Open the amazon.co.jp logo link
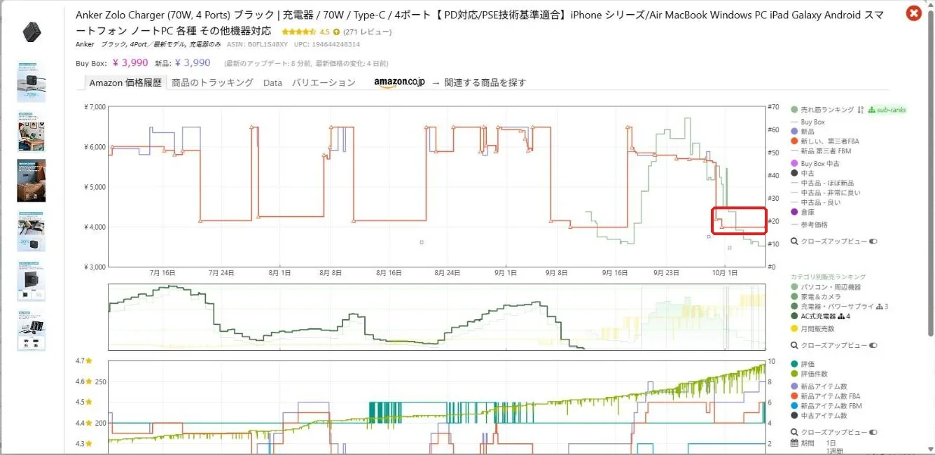 [x=399, y=83]
